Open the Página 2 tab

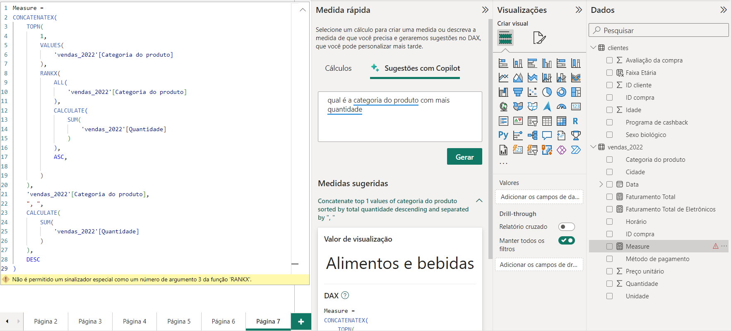coord(46,321)
